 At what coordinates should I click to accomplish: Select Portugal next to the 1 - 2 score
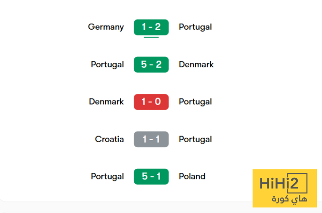click(195, 27)
